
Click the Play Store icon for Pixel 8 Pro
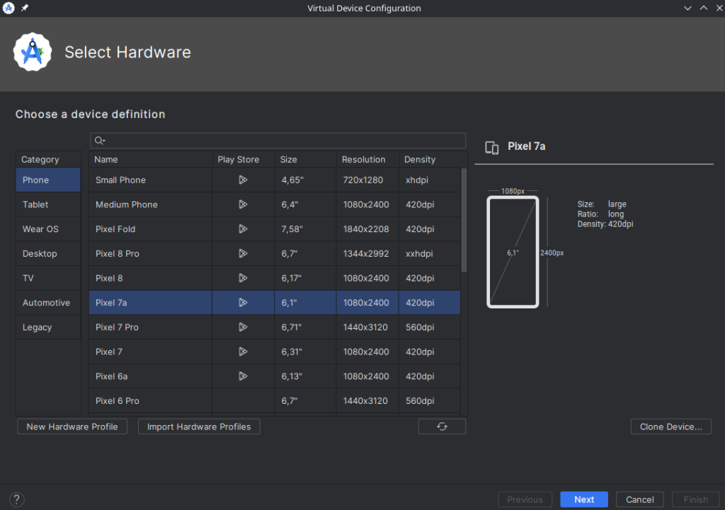point(243,253)
